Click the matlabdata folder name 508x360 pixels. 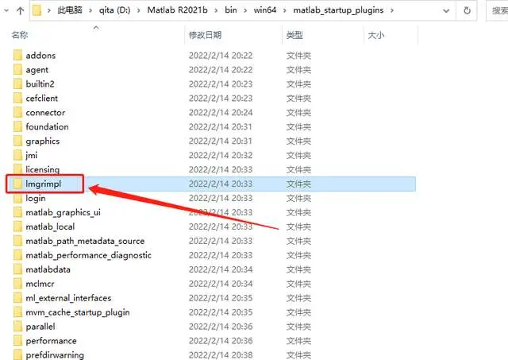tap(48, 269)
